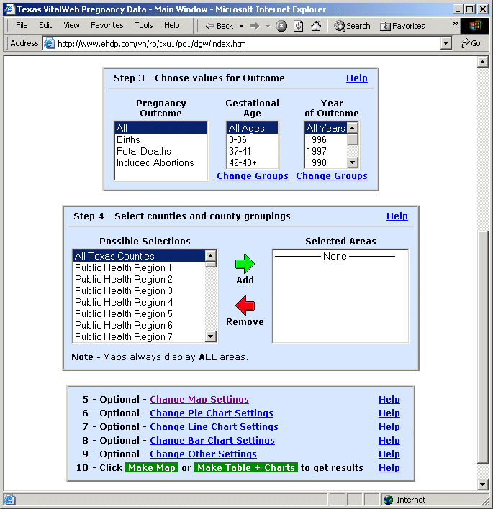Open the Search toolbar button
Viewport: 493px width, 509px height.
tap(352, 26)
